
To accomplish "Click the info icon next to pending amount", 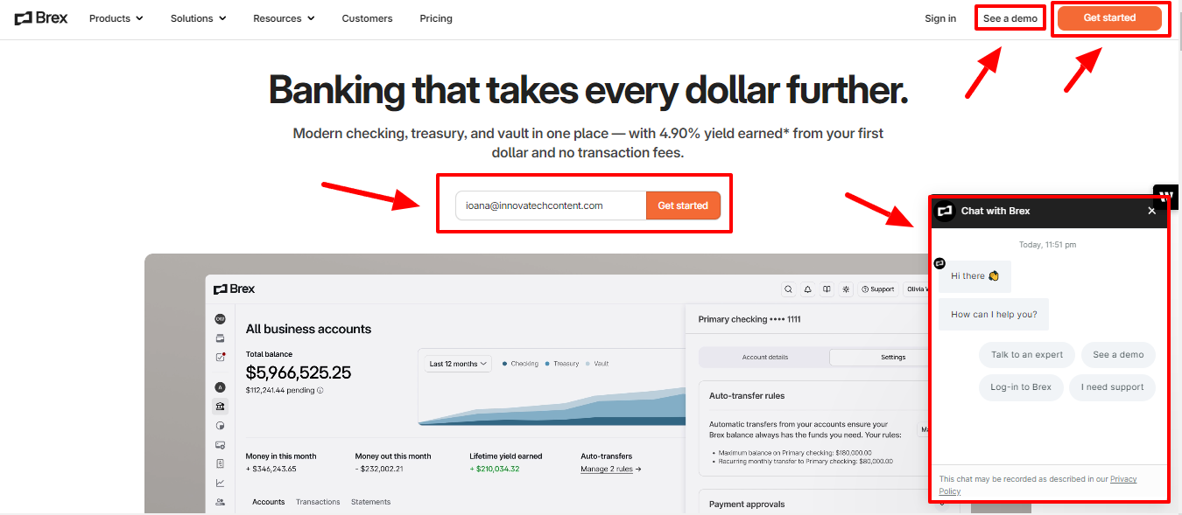I will [320, 391].
